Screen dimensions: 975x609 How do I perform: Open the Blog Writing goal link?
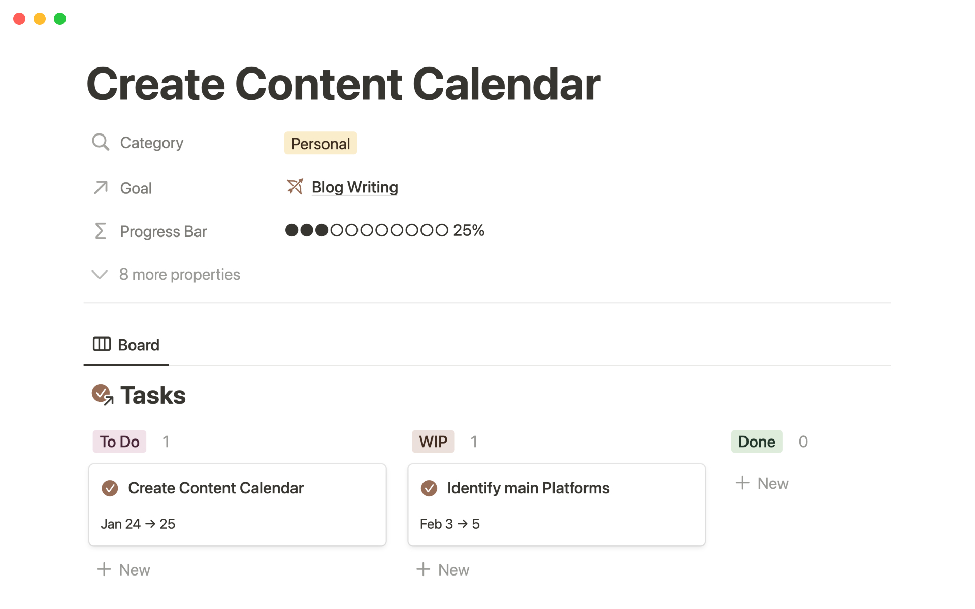[354, 187]
